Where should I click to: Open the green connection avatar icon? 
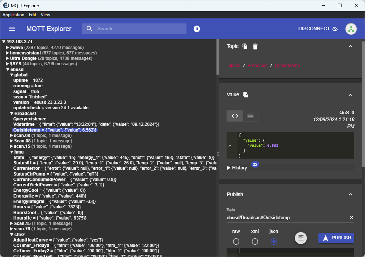coord(351,29)
